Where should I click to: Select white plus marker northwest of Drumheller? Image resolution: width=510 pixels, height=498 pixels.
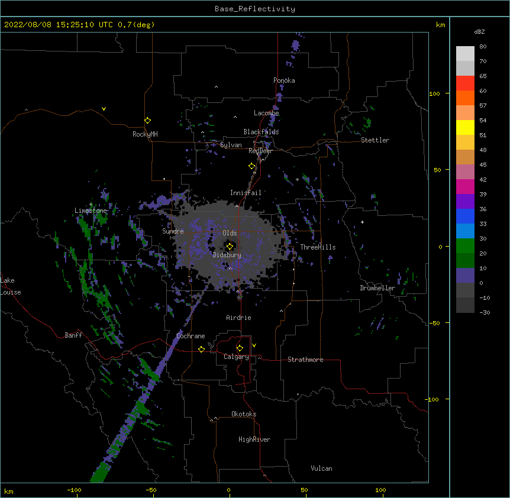click(x=362, y=222)
